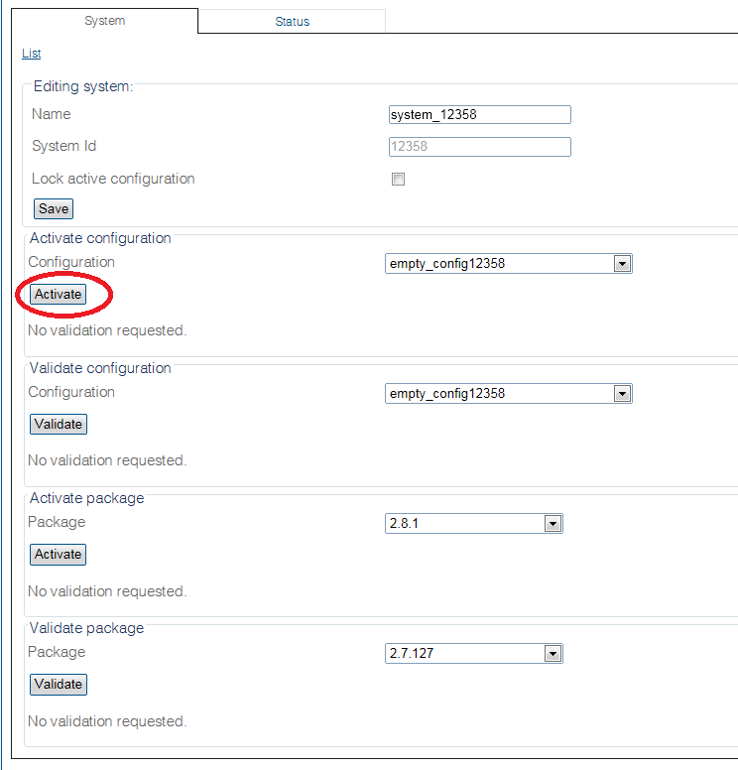This screenshot has width=738, height=770.
Task: Click Validate under Validate package
Action: [58, 685]
